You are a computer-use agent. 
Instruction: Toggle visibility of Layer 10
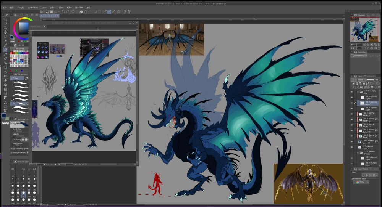352,142
